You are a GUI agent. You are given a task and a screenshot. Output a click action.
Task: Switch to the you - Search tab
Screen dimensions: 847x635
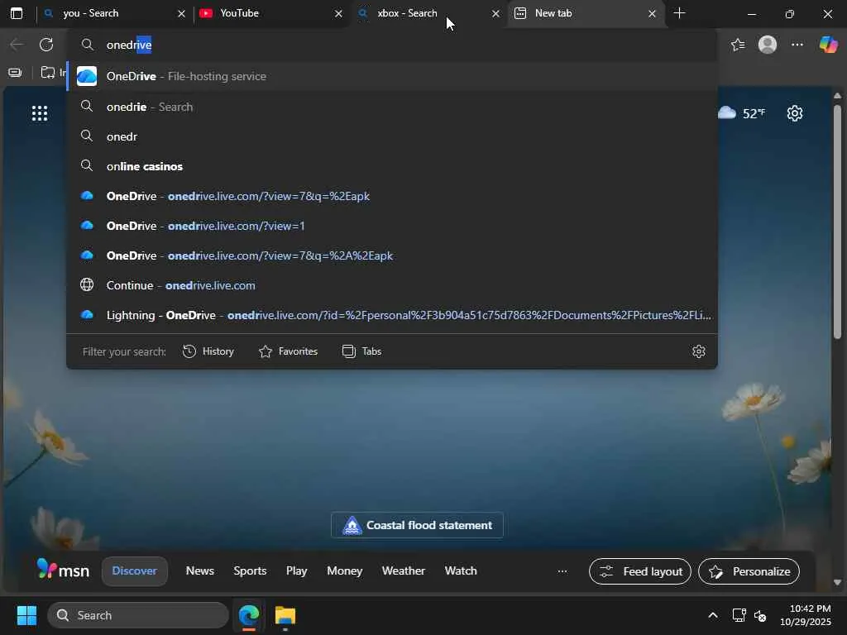coord(114,13)
